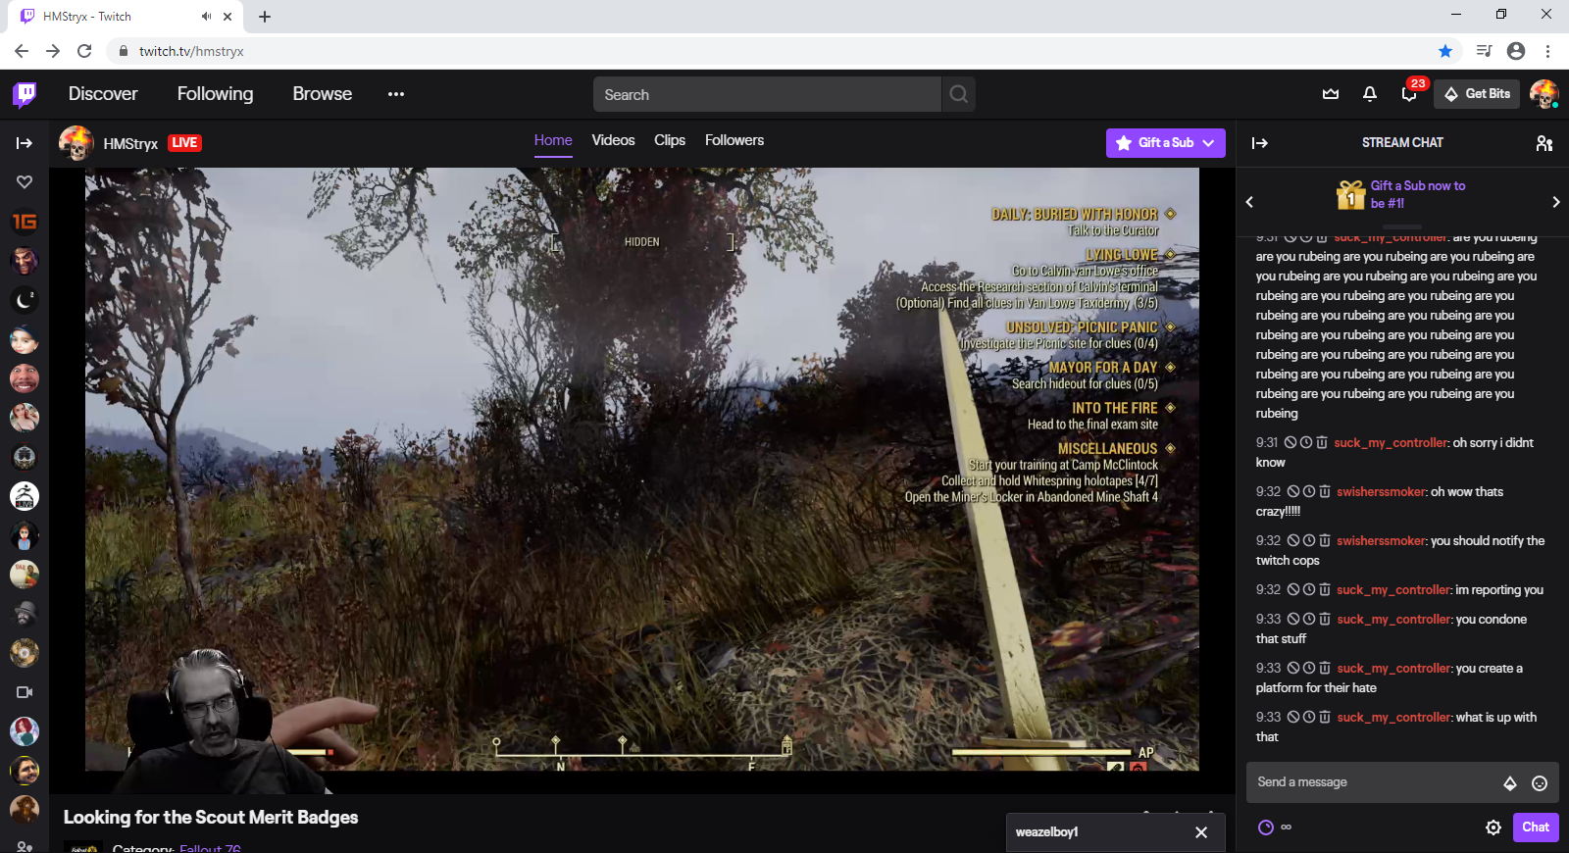
Task: Go to Browse
Action: 322,94
